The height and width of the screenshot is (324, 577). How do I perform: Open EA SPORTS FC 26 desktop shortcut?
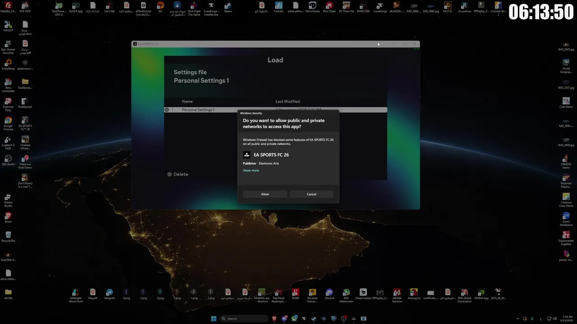pyautogui.click(x=25, y=124)
